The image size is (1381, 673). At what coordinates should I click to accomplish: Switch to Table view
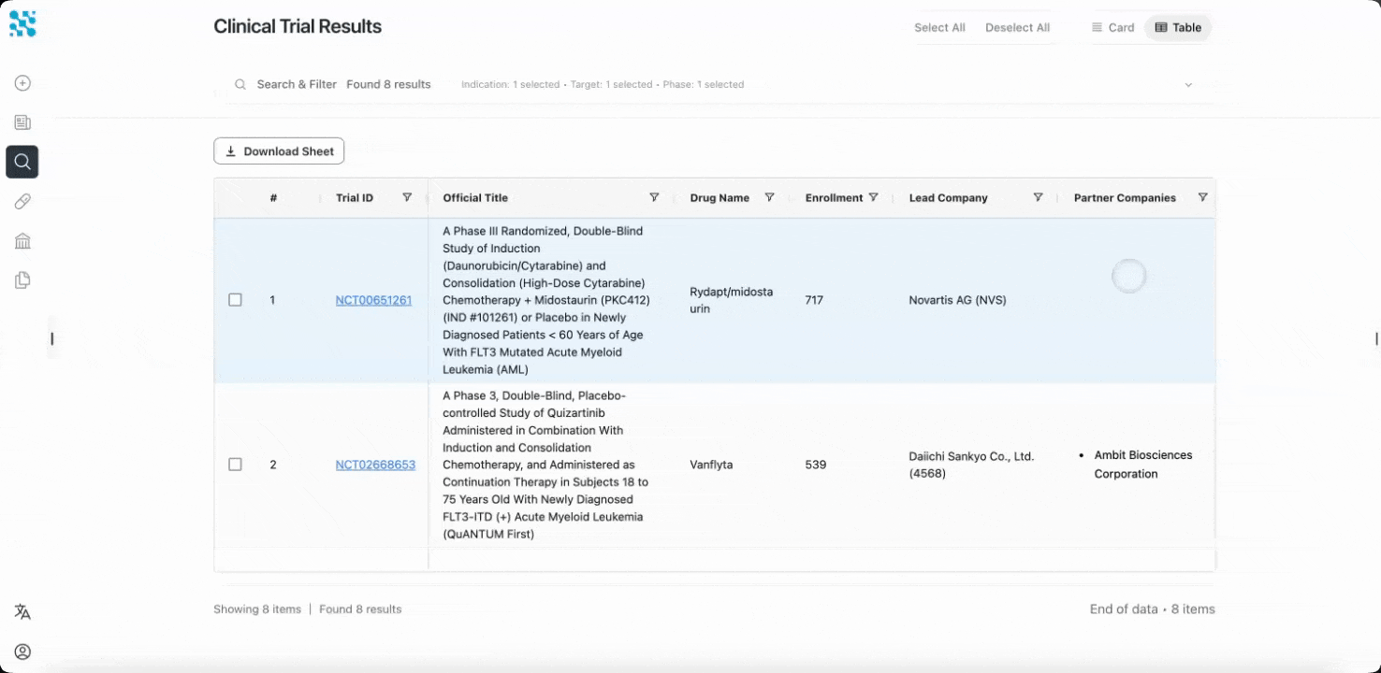(x=1178, y=27)
